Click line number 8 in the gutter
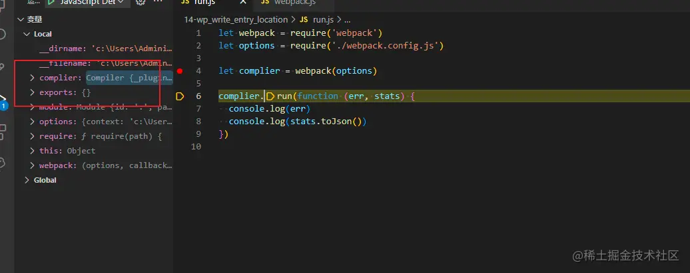The image size is (690, 273). (x=198, y=121)
